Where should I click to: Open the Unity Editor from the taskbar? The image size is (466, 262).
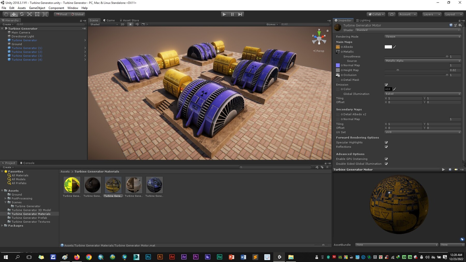[x=279, y=257]
